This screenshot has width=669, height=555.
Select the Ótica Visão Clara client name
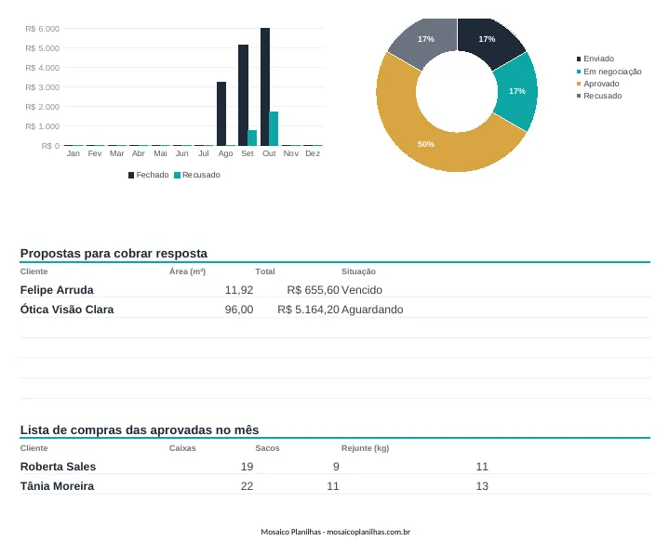point(67,310)
